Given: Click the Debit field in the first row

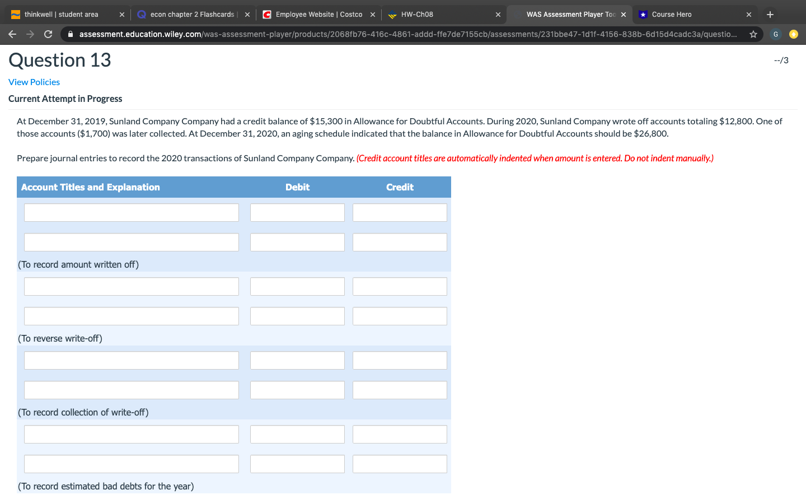Looking at the screenshot, I should click(x=297, y=212).
